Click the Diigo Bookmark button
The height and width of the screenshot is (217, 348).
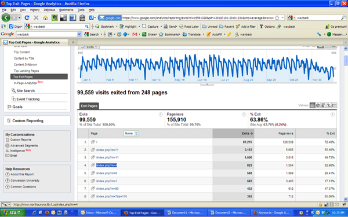pyautogui.click(x=104, y=27)
